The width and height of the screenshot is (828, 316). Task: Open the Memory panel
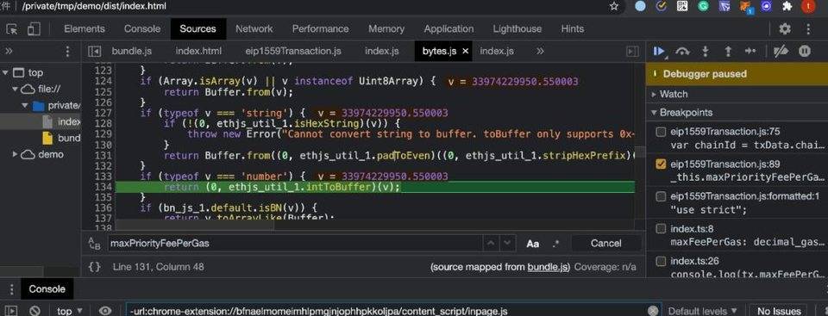pos(386,29)
